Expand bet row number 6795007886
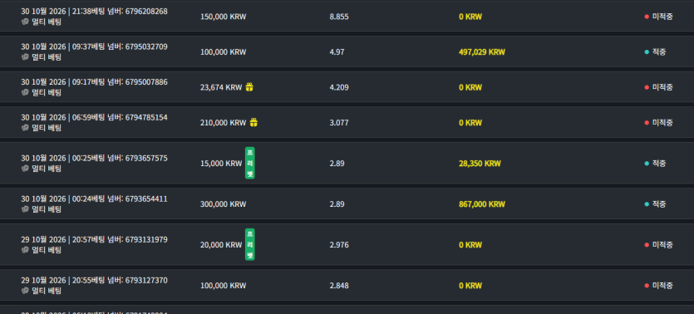The height and width of the screenshot is (314, 694). pos(347,87)
